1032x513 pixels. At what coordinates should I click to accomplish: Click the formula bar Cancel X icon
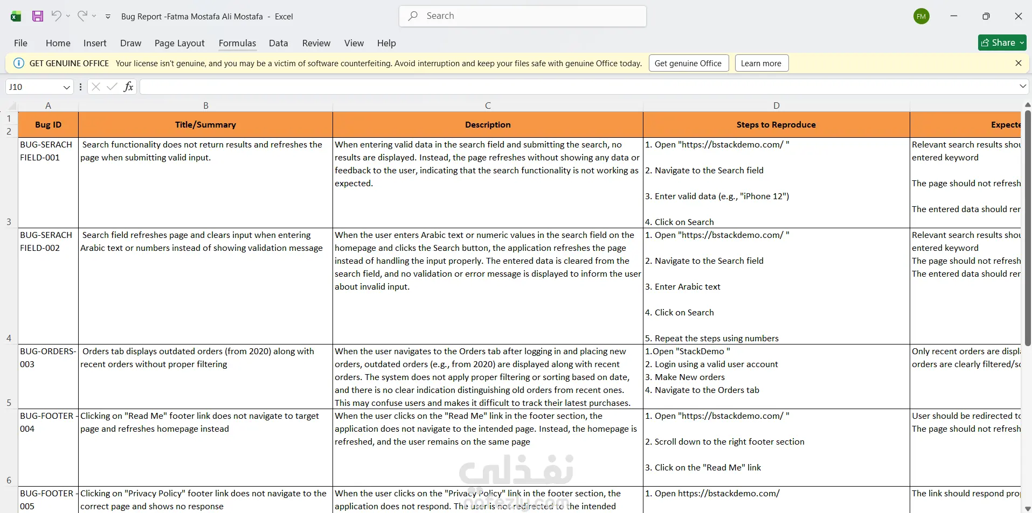(x=96, y=87)
